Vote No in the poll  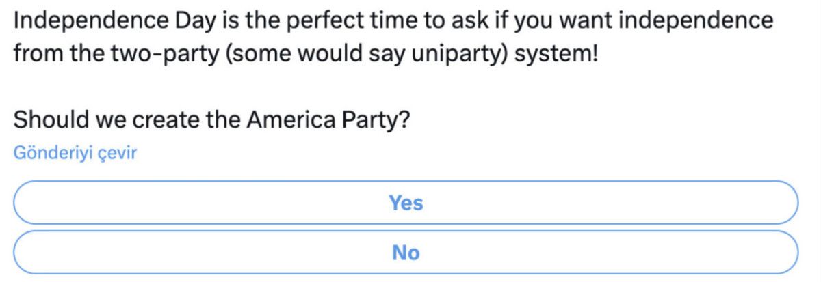click(x=406, y=253)
